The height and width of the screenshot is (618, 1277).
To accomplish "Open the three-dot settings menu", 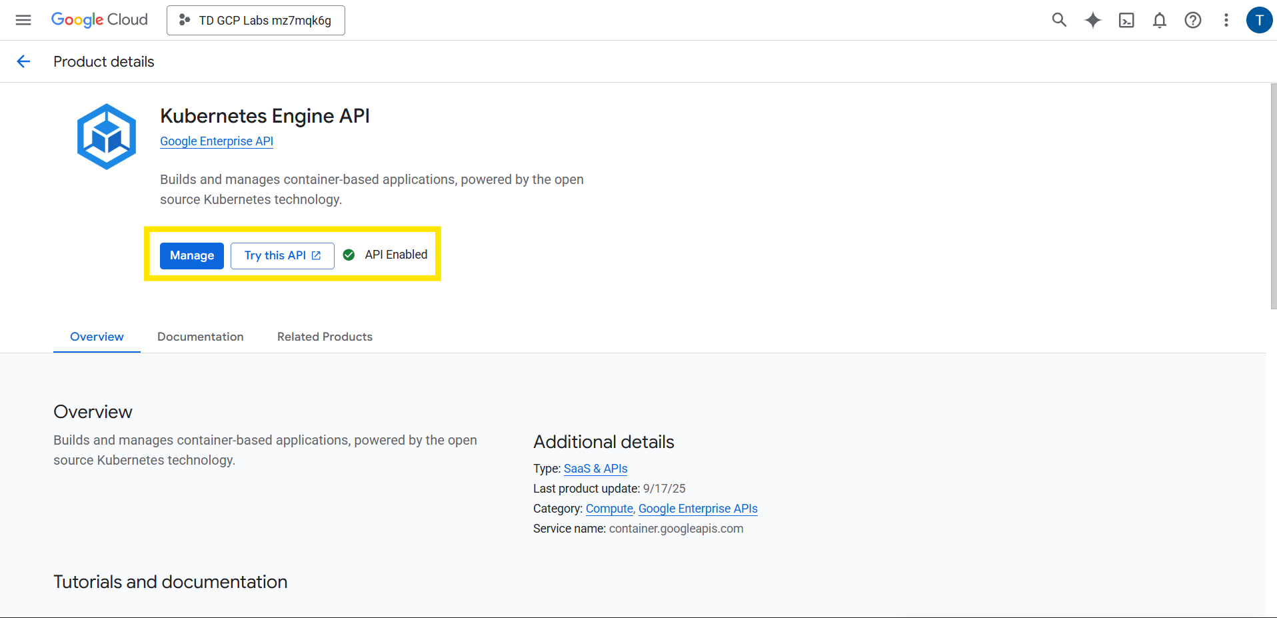I will (1226, 20).
